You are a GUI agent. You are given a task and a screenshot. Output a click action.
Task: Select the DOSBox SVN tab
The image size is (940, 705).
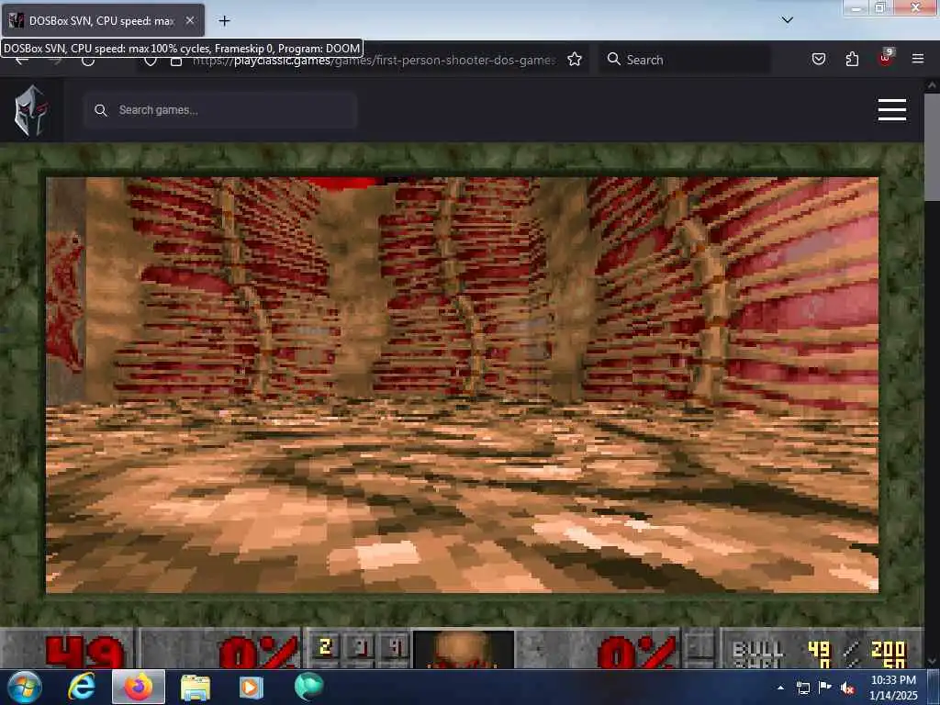[103, 21]
